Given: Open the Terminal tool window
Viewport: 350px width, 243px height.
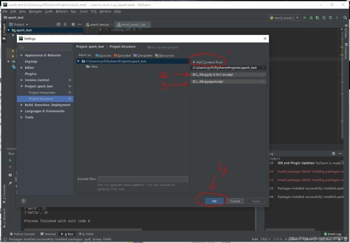Looking at the screenshot, I should coord(48,234).
